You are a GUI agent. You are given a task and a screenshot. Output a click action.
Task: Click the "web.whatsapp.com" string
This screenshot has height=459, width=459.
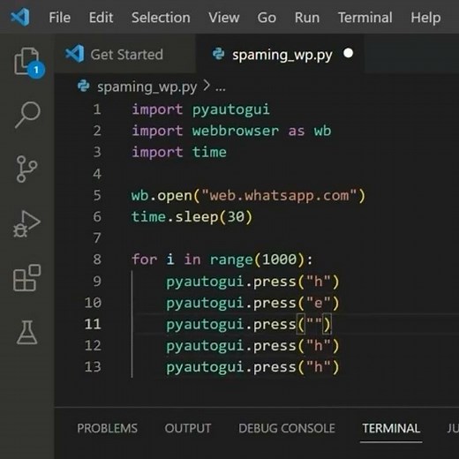(280, 195)
